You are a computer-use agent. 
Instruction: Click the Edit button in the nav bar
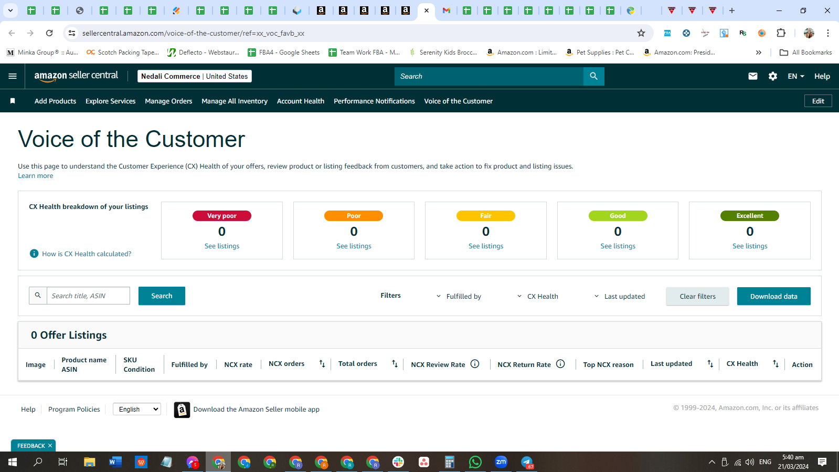point(818,101)
